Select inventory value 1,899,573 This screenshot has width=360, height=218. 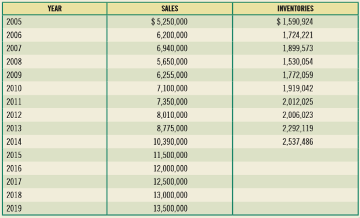pos(298,48)
